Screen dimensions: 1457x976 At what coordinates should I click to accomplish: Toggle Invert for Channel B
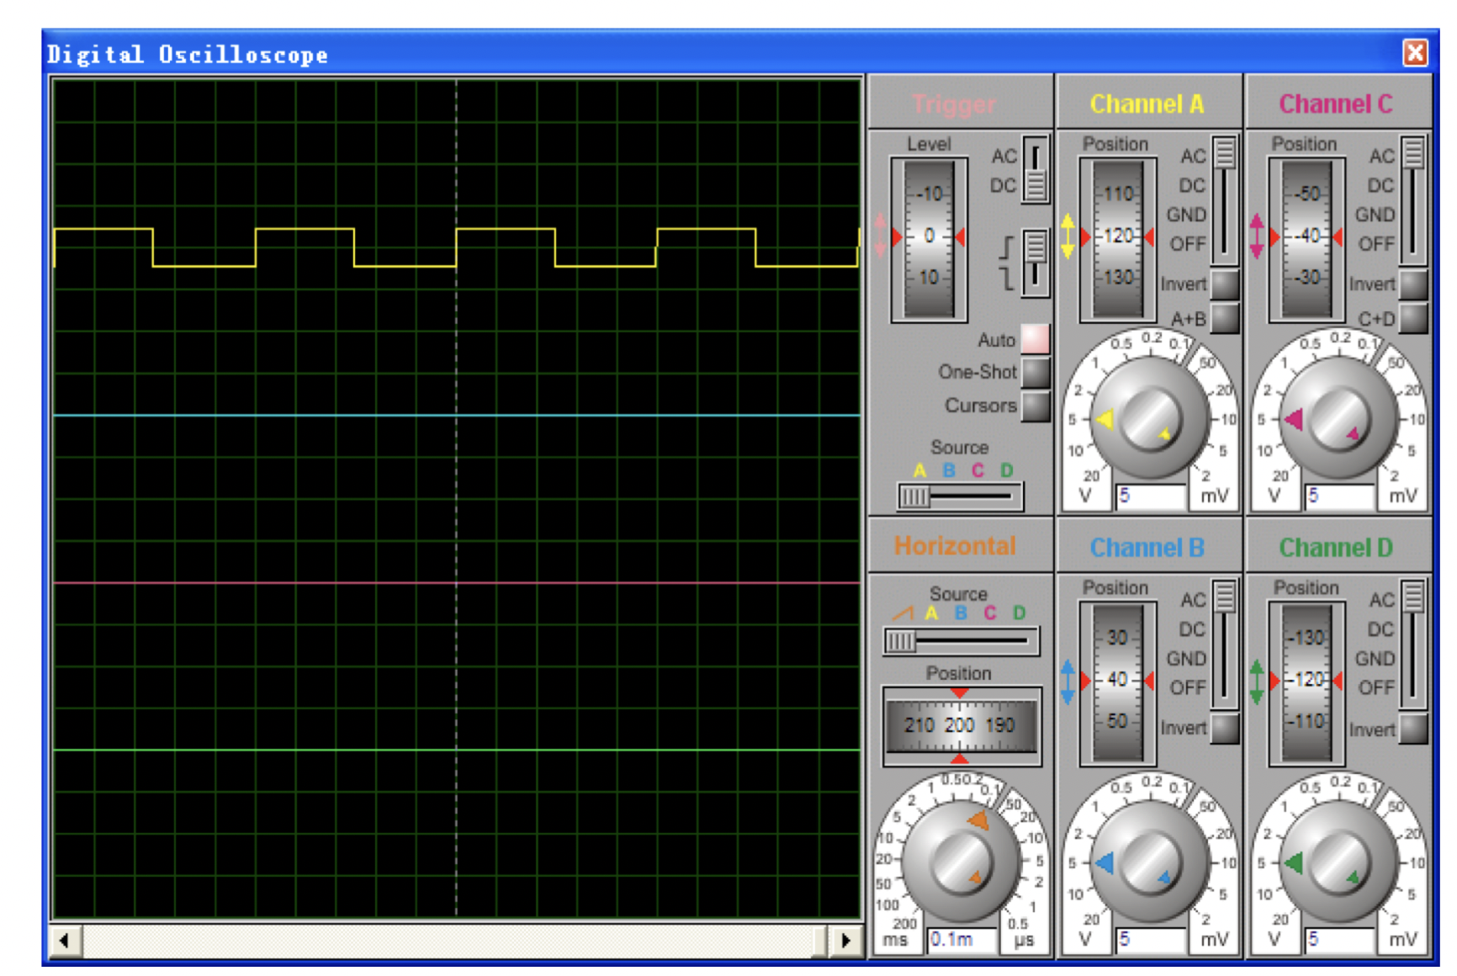point(1225,729)
